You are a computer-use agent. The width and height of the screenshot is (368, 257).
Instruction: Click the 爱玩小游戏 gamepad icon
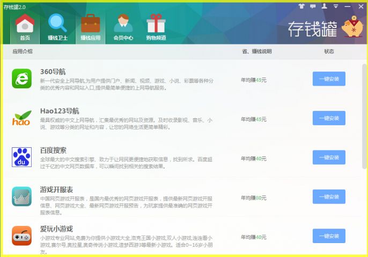pos(21,236)
